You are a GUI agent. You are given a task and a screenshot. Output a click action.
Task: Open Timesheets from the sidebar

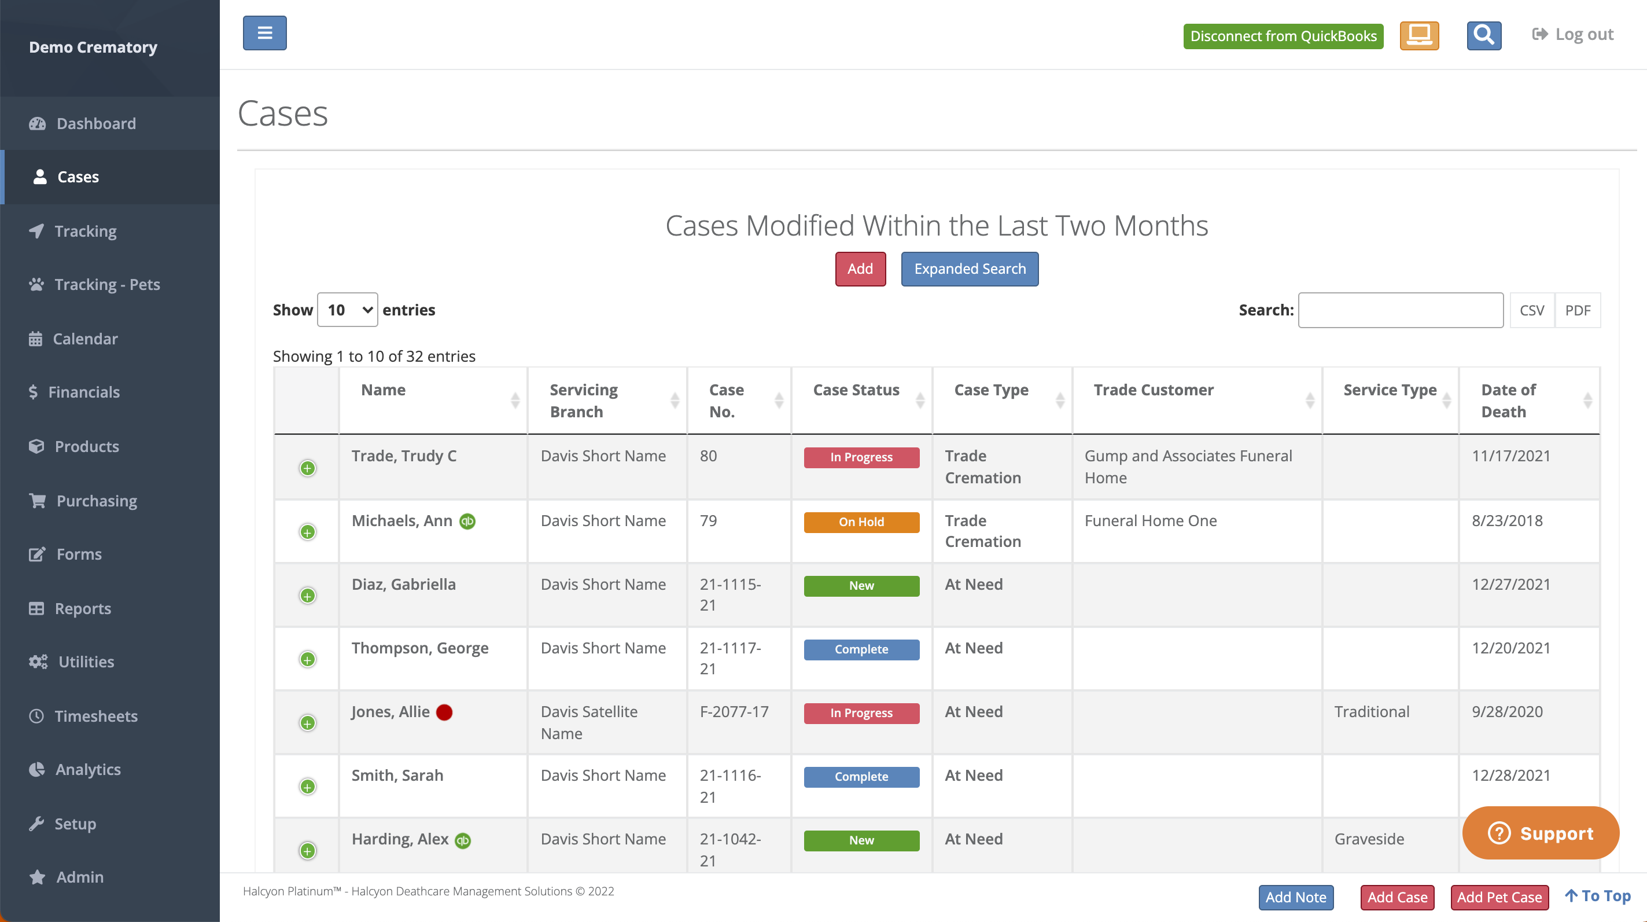[96, 716]
